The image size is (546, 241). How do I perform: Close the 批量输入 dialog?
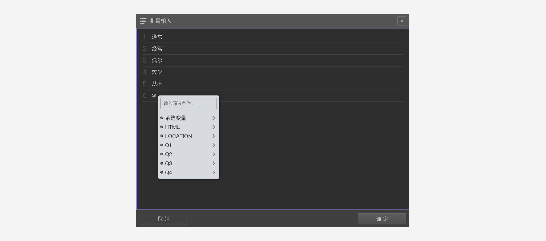coord(402,21)
